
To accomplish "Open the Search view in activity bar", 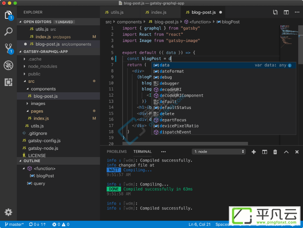I will click(x=8, y=31).
